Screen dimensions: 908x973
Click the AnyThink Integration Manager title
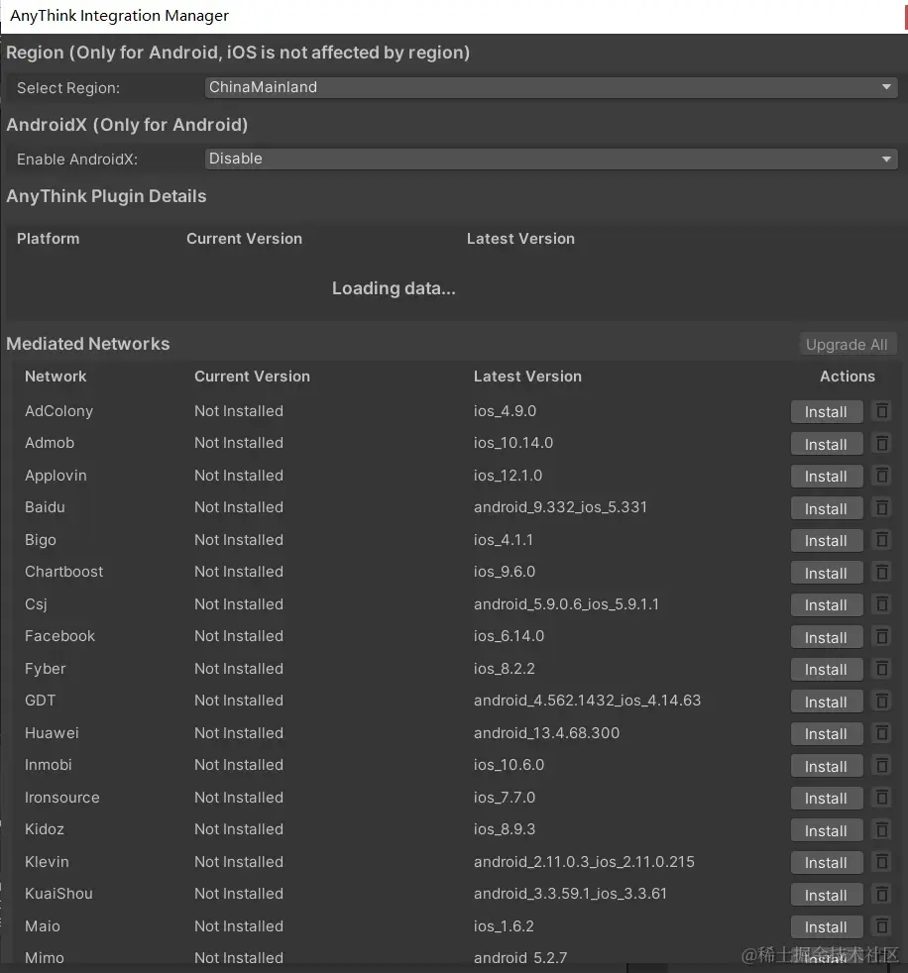(x=119, y=16)
